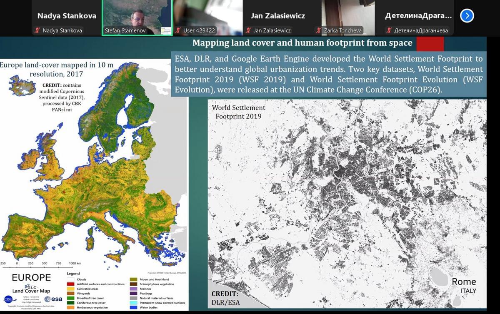Click the Broadleaf tree cover green swatch
The image size is (500, 314).
tap(70, 298)
